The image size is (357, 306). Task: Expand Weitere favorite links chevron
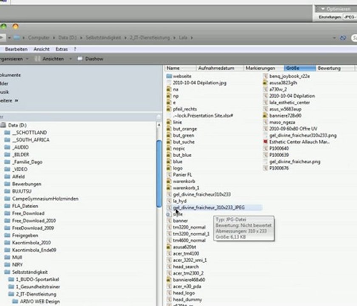(17, 100)
